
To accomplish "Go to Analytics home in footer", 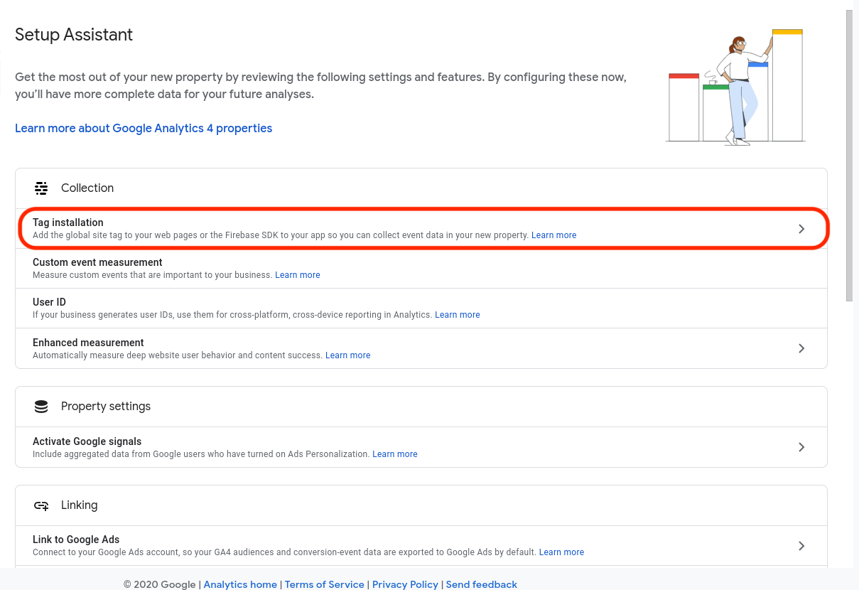I will (240, 584).
